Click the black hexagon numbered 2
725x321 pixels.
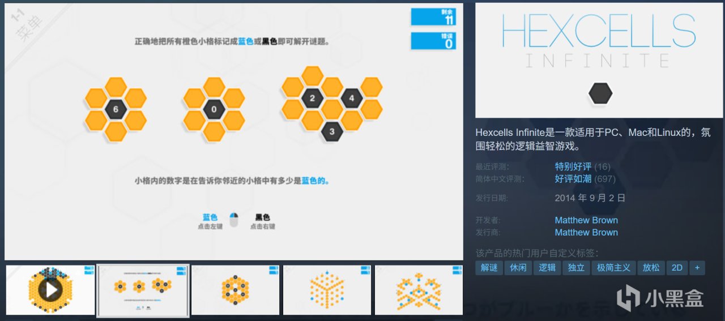coord(312,99)
